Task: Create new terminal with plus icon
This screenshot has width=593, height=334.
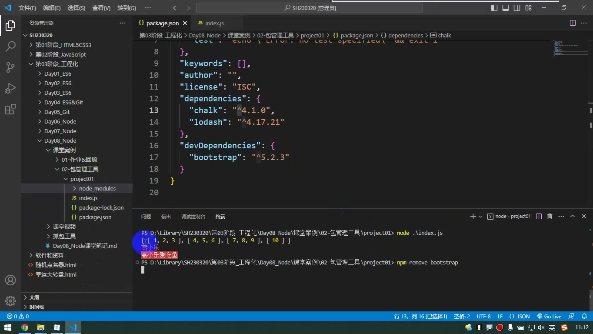Action: coord(473,216)
